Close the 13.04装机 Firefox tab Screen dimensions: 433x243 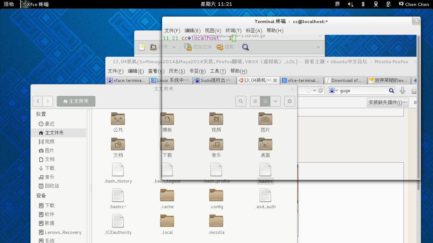point(275,80)
